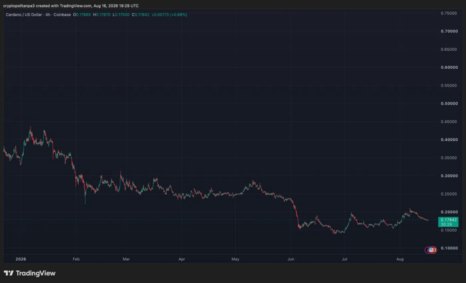The height and width of the screenshot is (283, 466).
Task: Click the Feb label on time axis
Action: pyautogui.click(x=76, y=259)
